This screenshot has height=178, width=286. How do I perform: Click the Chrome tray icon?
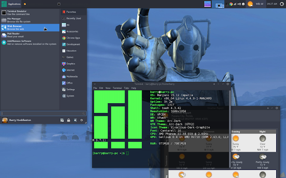(x=231, y=4)
